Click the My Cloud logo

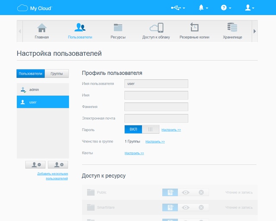[x=34, y=8]
